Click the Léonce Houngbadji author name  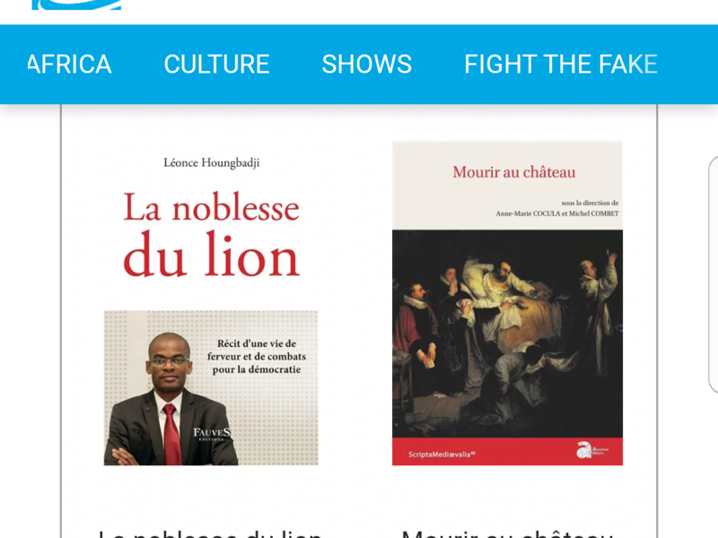pyautogui.click(x=212, y=163)
